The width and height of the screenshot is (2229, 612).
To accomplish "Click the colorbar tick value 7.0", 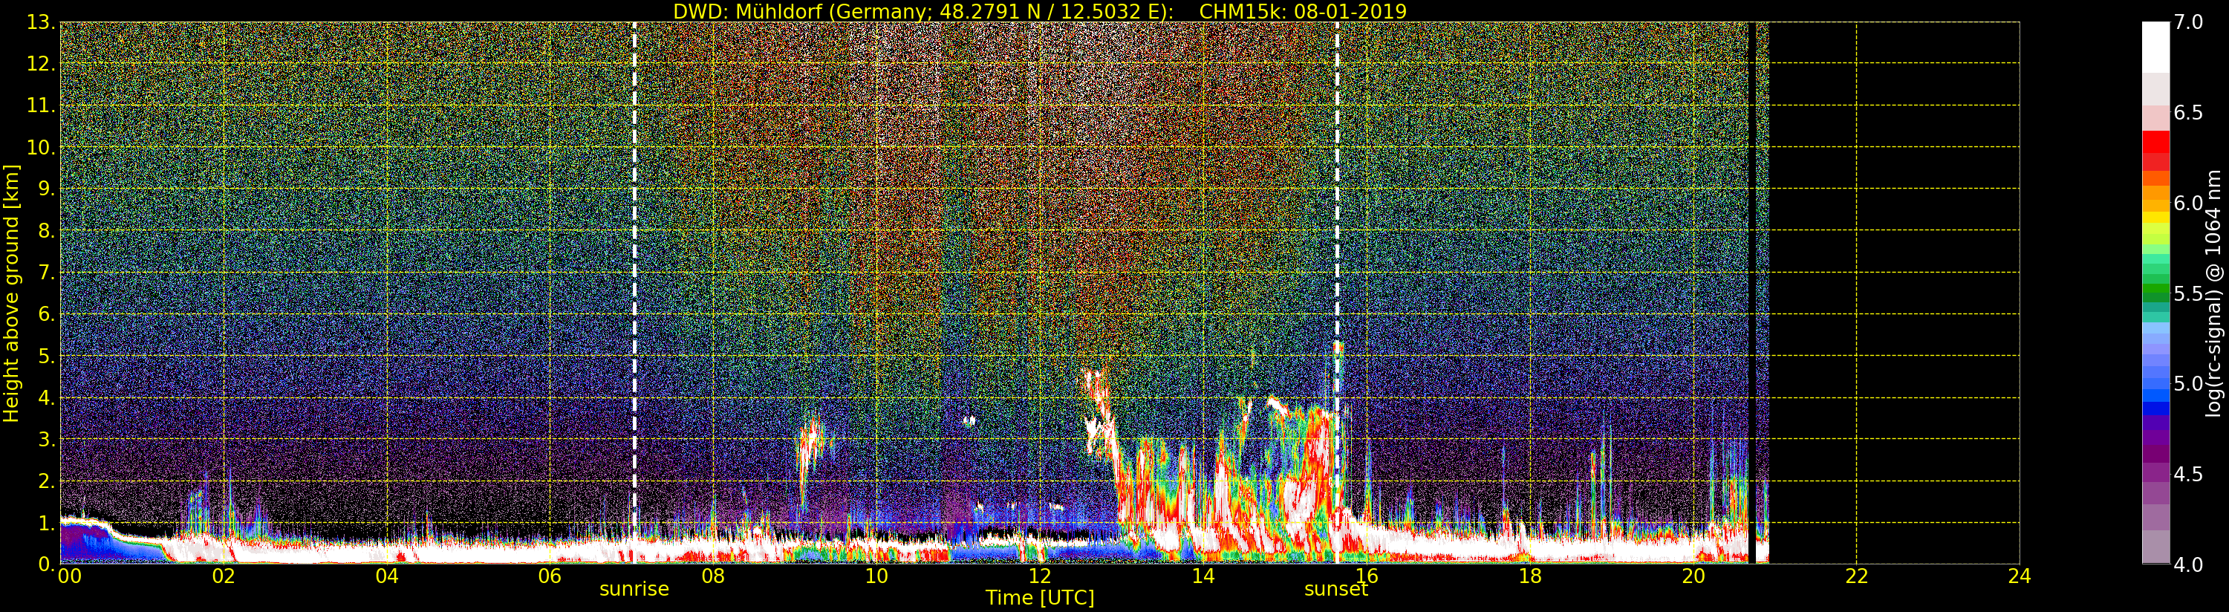I will click(2188, 22).
